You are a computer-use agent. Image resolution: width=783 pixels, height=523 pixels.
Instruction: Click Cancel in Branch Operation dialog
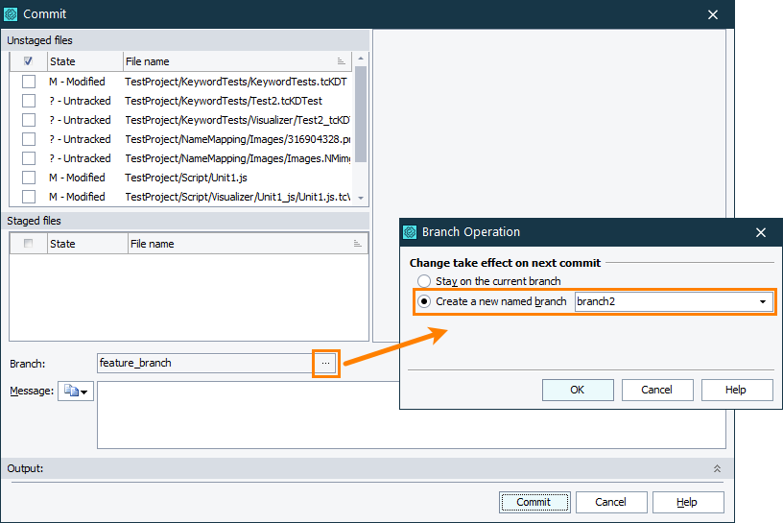(657, 391)
